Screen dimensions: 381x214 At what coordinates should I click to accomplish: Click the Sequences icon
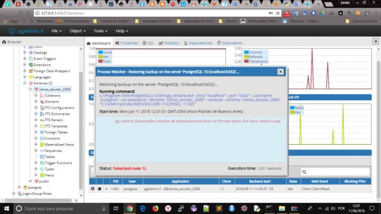point(42,151)
